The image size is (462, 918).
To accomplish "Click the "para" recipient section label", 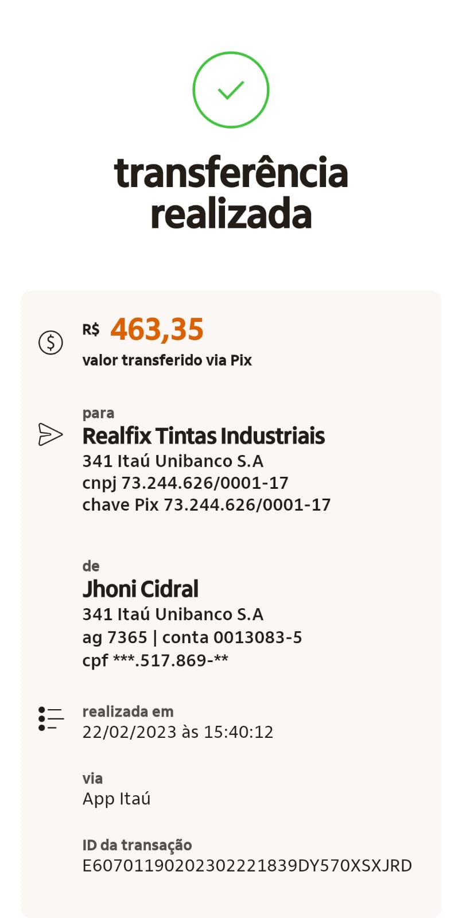I will (x=98, y=413).
